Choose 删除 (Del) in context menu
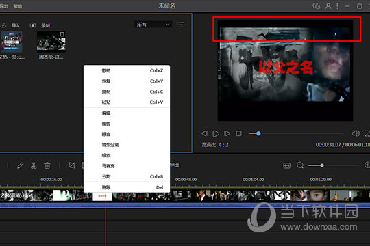This screenshot has height=246, width=370. [127, 187]
